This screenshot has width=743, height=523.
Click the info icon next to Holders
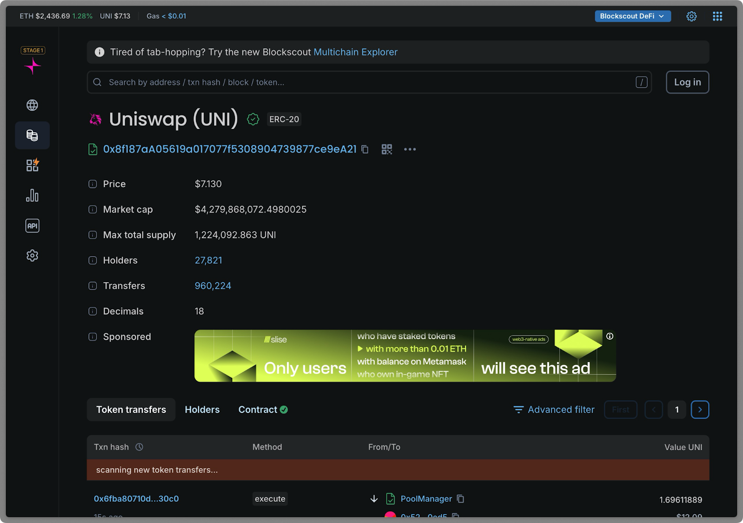(x=92, y=260)
